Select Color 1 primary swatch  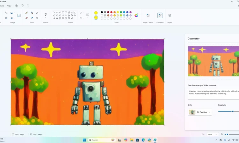(96, 13)
